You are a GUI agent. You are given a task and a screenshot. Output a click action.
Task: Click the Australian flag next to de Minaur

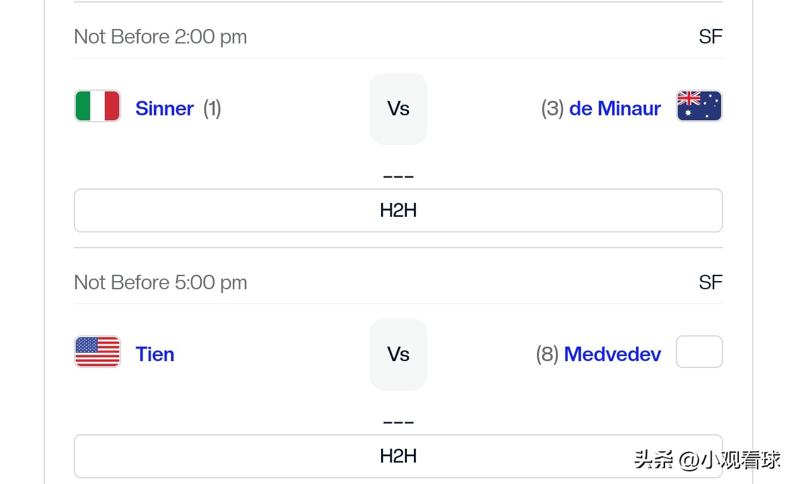pos(699,106)
